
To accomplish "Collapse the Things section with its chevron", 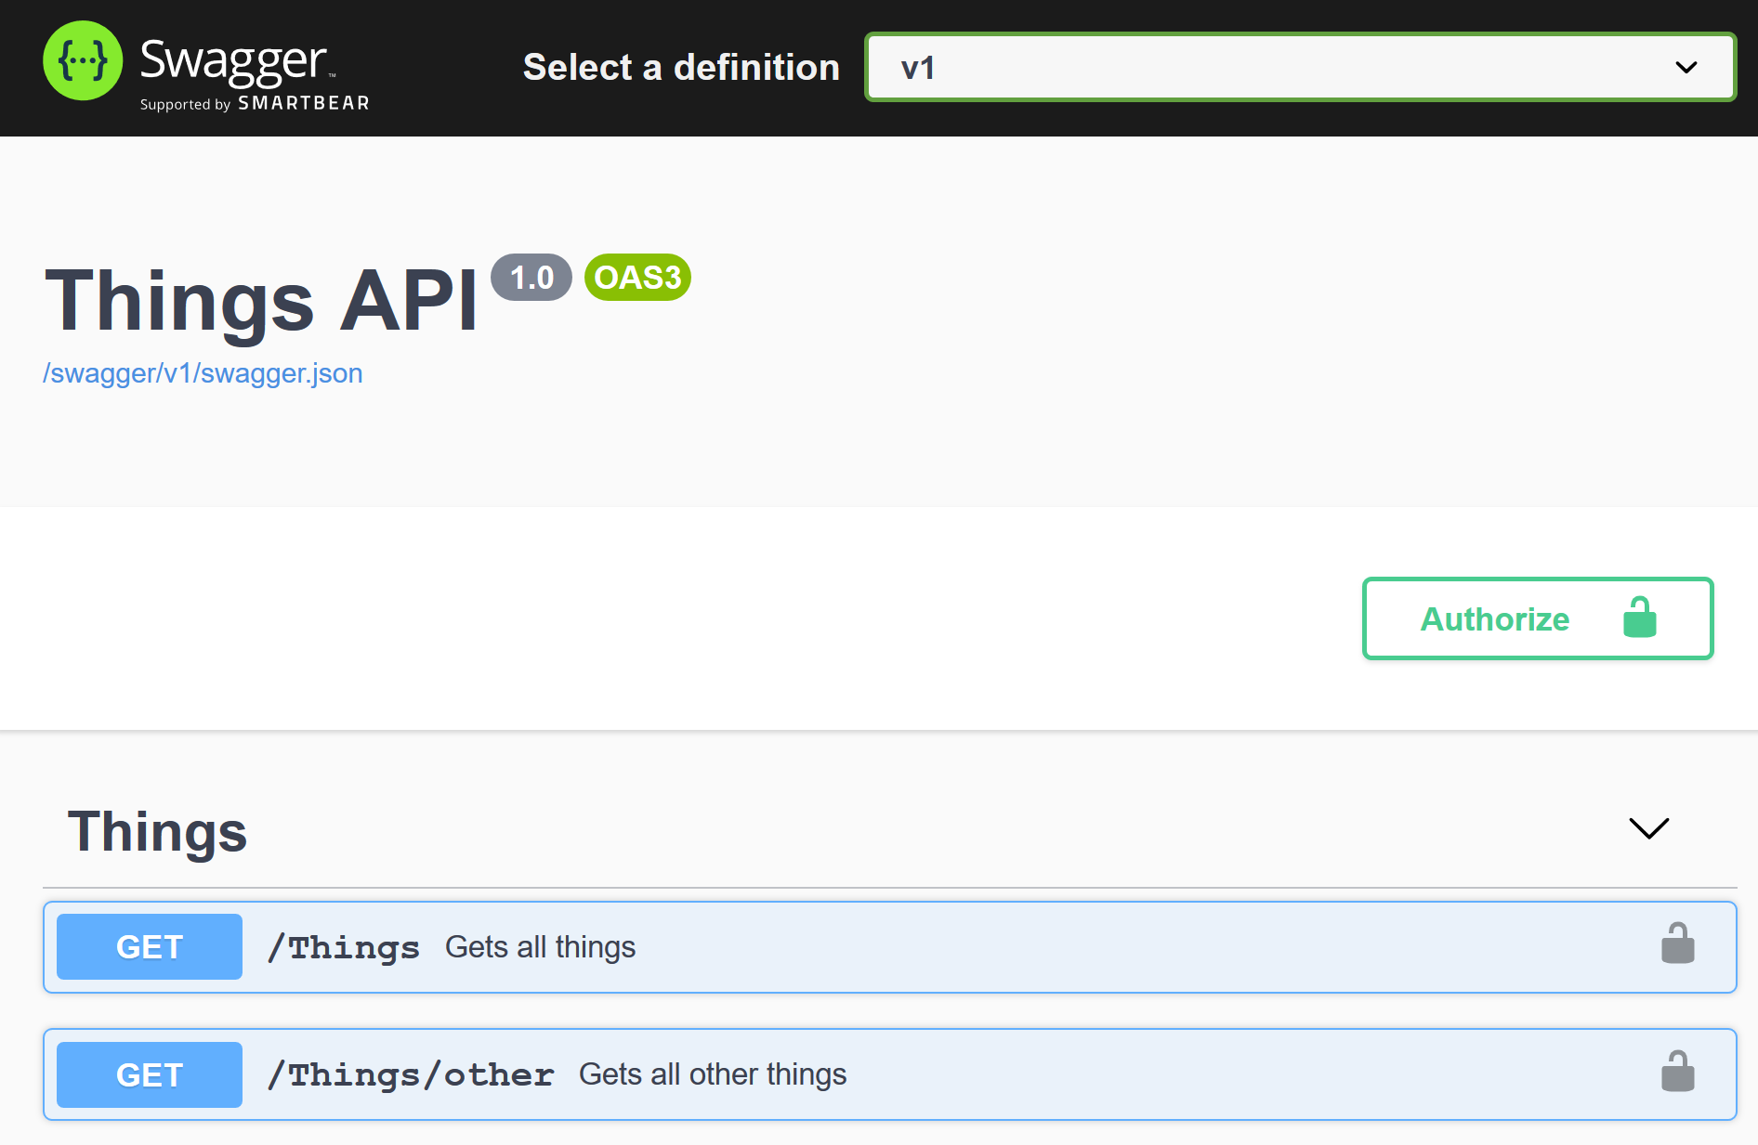I will tap(1647, 828).
